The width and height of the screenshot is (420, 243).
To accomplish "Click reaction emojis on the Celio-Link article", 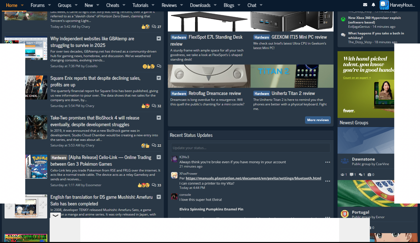I will point(144,185).
